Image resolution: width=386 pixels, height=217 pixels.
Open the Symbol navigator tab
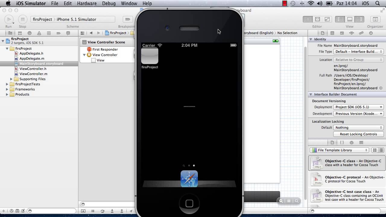[20, 33]
